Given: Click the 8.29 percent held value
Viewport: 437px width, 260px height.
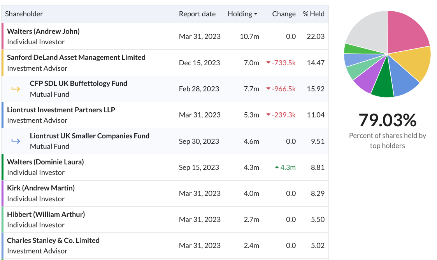Looking at the screenshot, I should [318, 194].
